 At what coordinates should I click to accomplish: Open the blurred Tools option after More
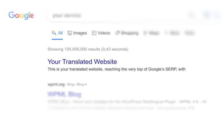pos(189,33)
